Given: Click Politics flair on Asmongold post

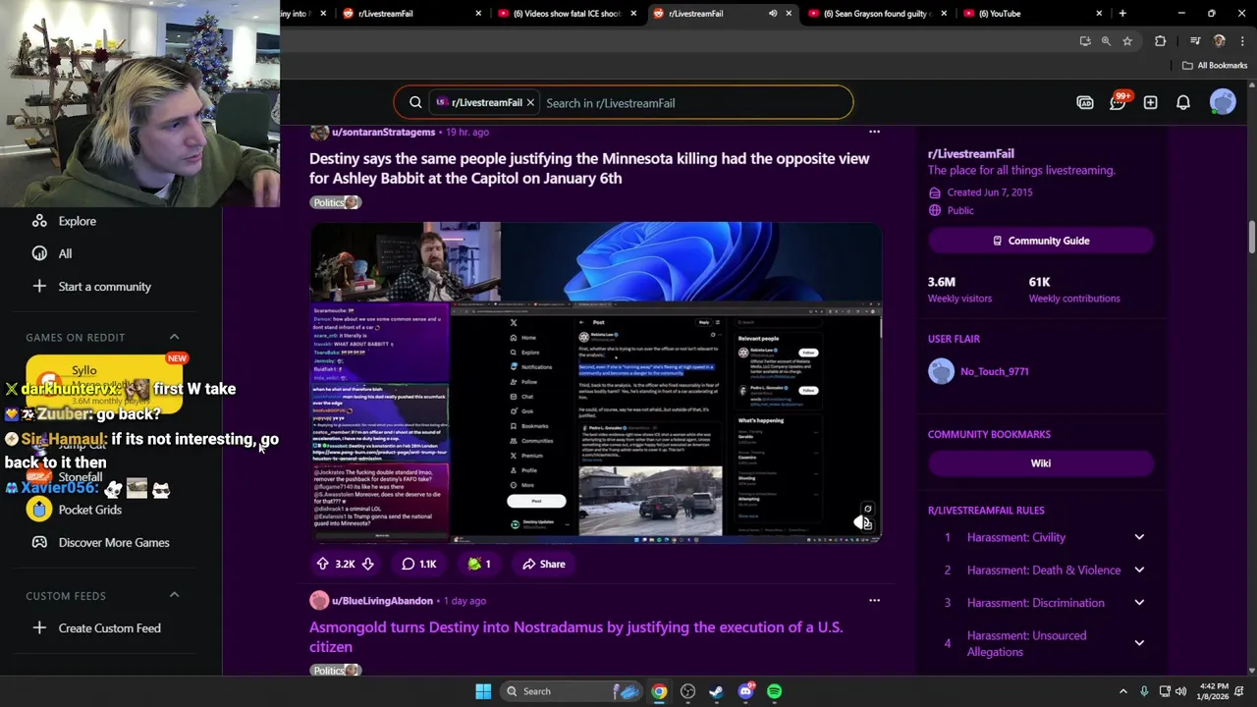Looking at the screenshot, I should pos(336,671).
